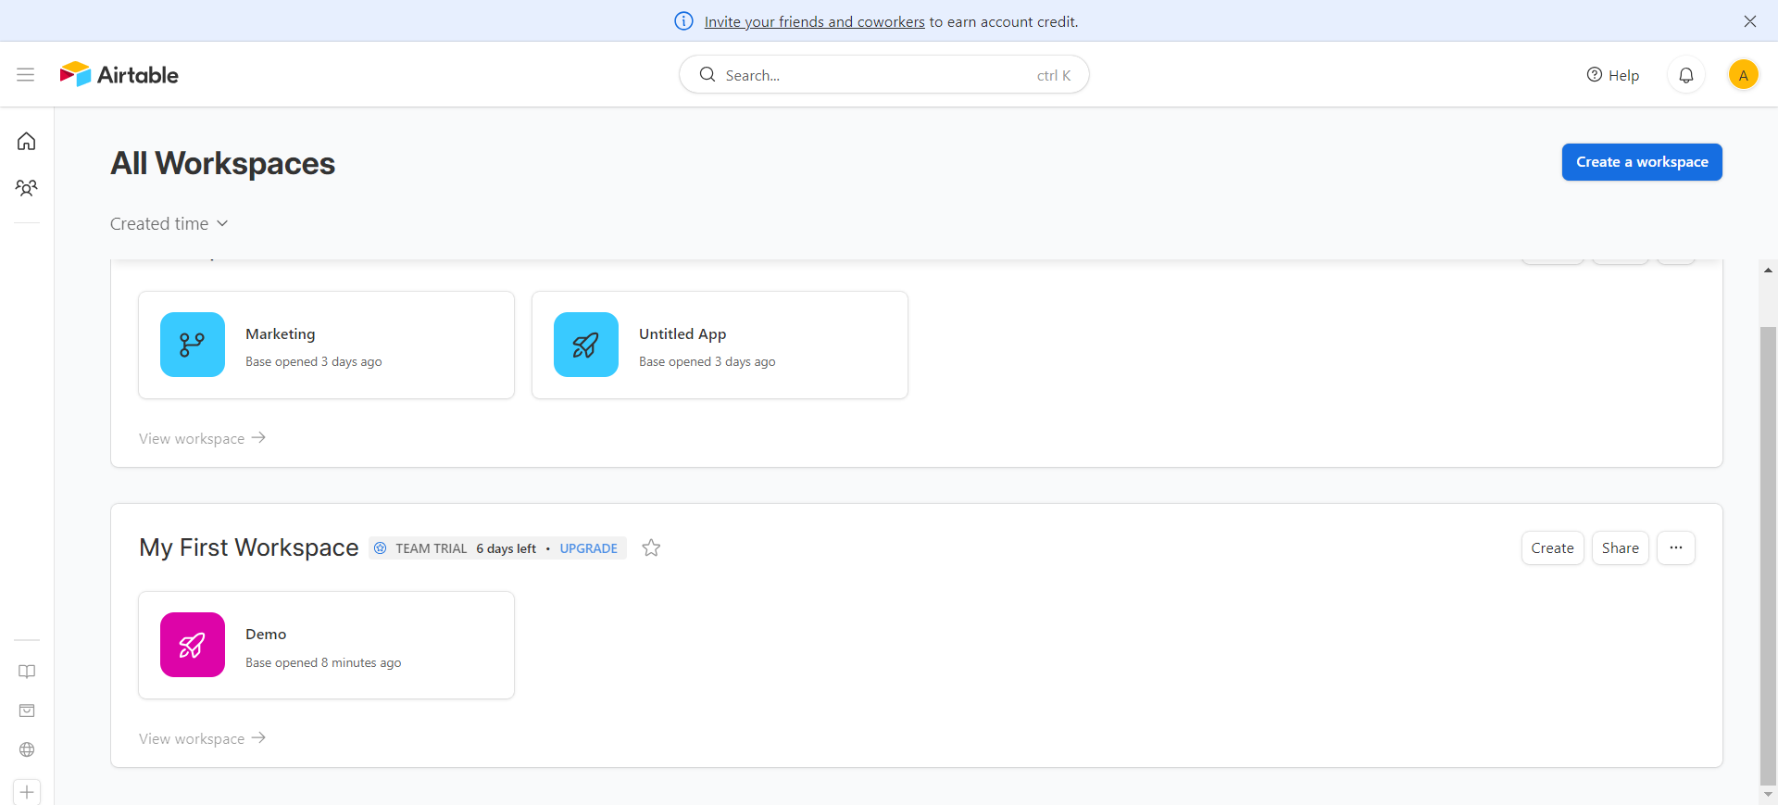
Task: Click the Help question mark icon
Action: (x=1595, y=75)
